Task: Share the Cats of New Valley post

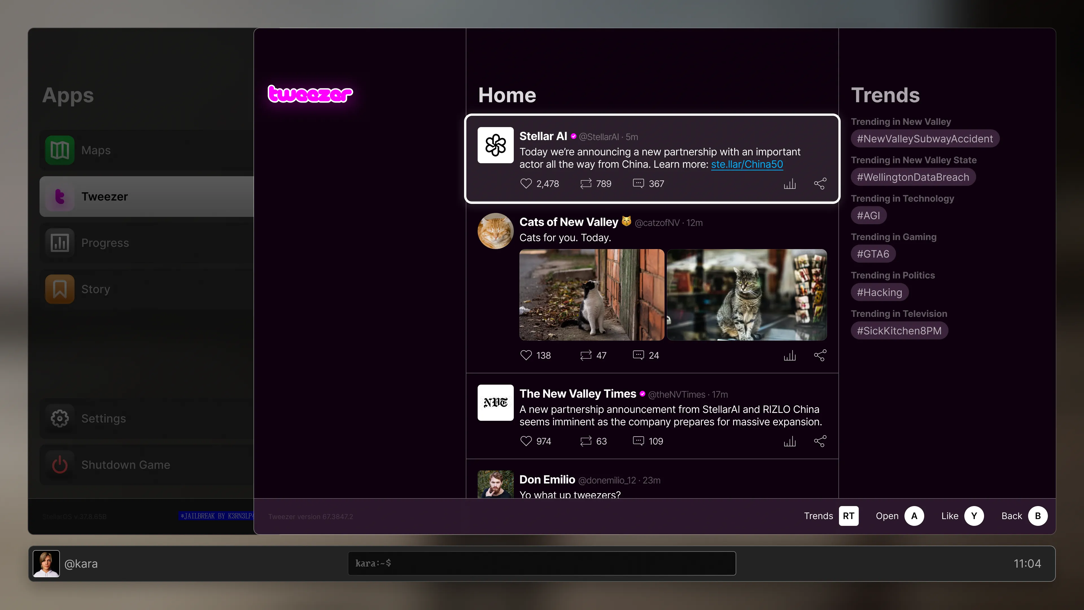Action: pos(820,355)
